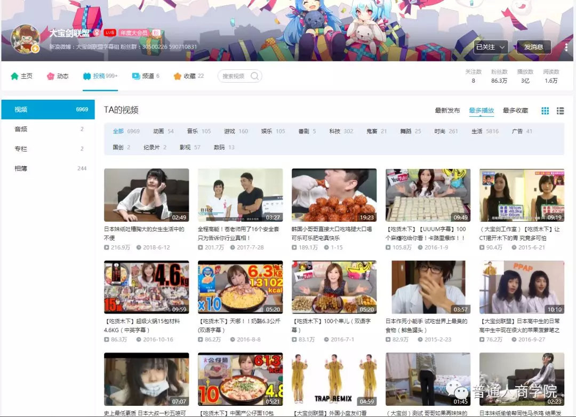Click the 粉丝数 86.3万 stat
576x417 pixels.
click(499, 76)
